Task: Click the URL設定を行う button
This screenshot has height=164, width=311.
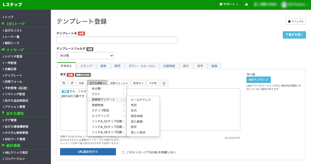Action: point(88,152)
